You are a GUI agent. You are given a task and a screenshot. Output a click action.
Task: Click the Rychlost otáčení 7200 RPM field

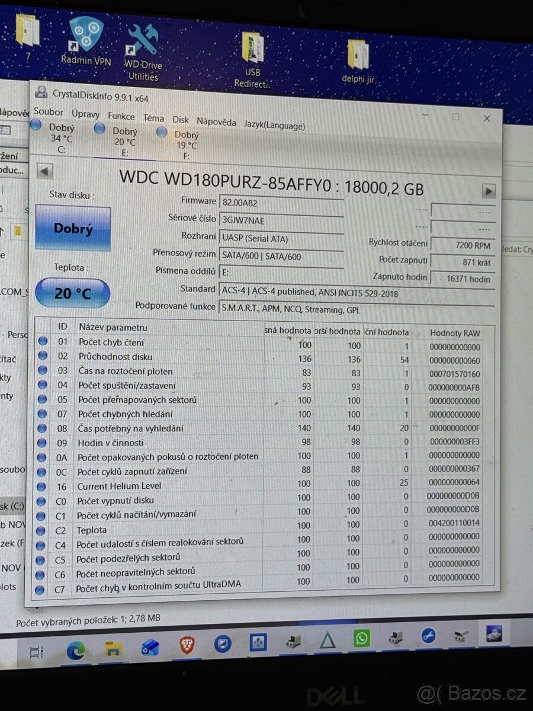pos(462,245)
